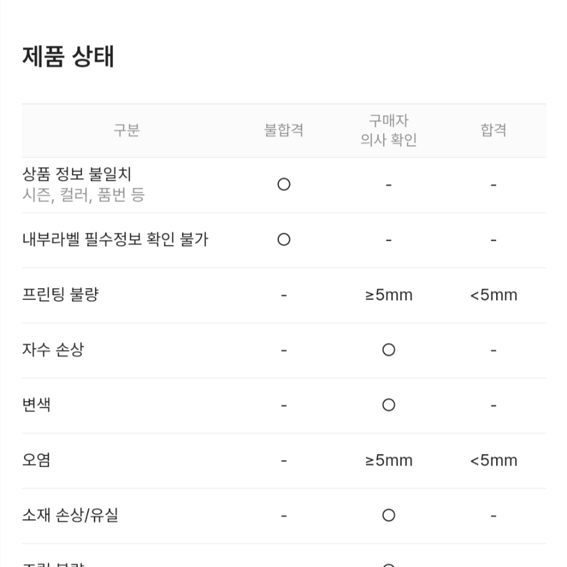
Task: Click the 구매자 의사 확인 column header
Action: click(389, 130)
